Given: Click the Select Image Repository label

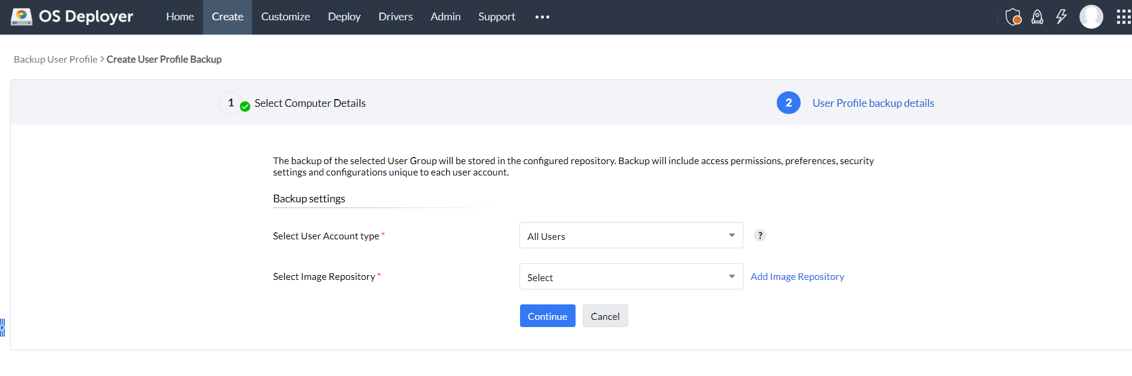Looking at the screenshot, I should [324, 276].
